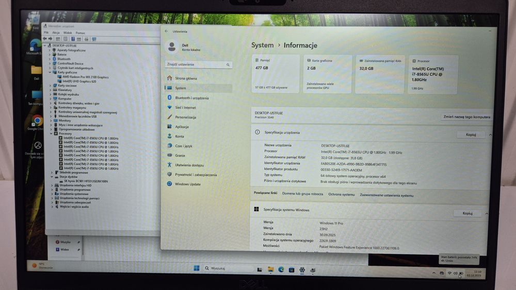516x290 pixels.
Task: Open Microsoft Edge desktop shortcut
Action: (x=35, y=47)
